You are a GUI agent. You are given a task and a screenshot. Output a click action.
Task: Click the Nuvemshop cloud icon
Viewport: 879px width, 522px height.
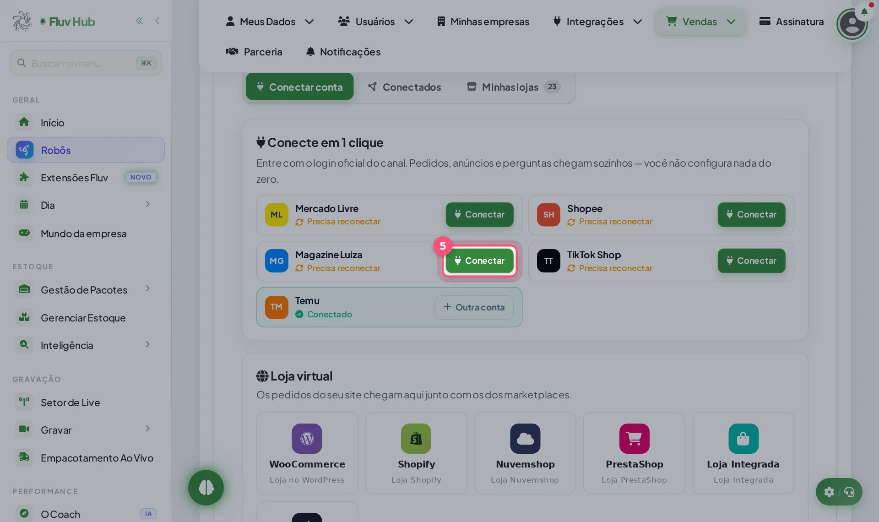[525, 439]
